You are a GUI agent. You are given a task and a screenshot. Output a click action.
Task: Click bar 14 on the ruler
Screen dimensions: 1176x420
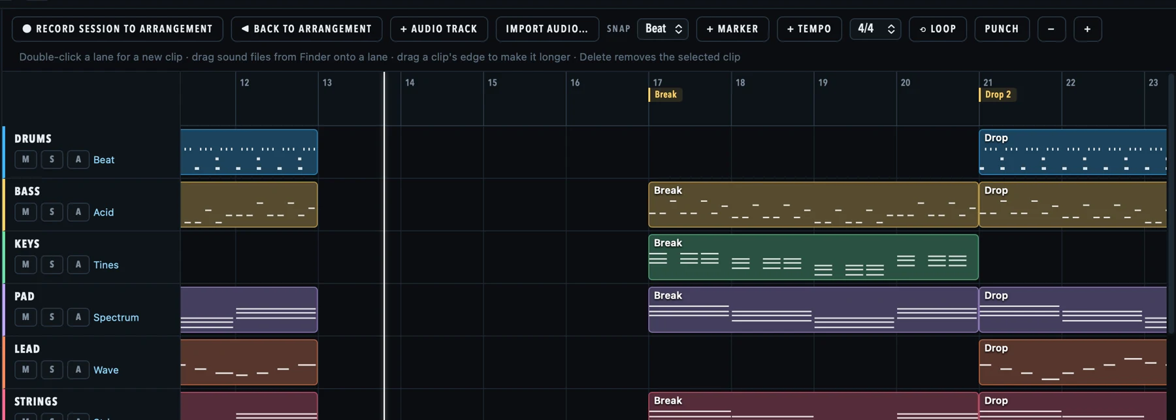click(x=410, y=82)
